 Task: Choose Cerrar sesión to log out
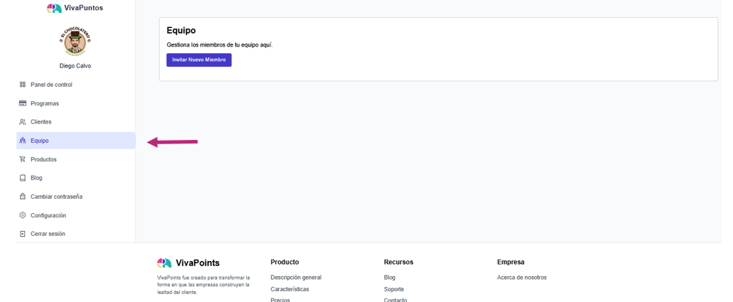76,234
